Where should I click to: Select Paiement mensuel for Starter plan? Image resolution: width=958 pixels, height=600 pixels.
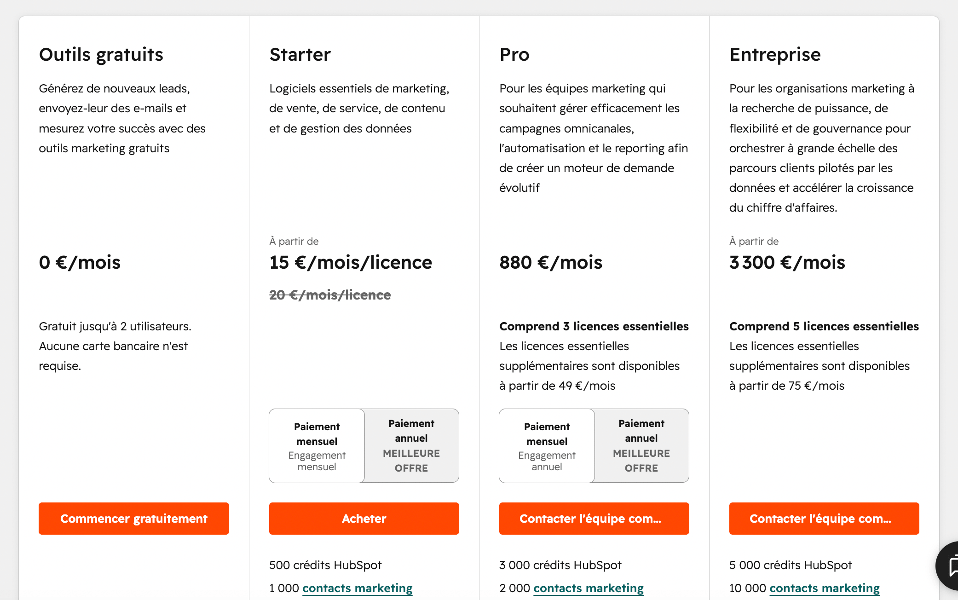(x=317, y=446)
